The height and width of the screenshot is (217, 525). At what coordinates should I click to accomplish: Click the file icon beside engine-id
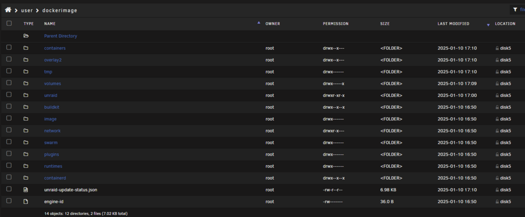point(26,202)
